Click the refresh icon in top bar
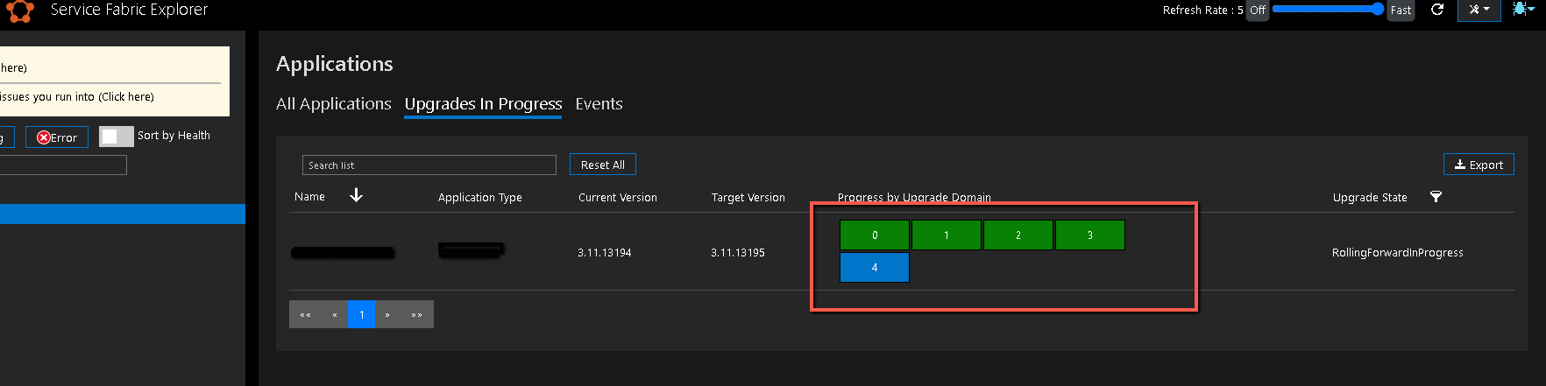Image resolution: width=1546 pixels, height=386 pixels. [x=1437, y=10]
